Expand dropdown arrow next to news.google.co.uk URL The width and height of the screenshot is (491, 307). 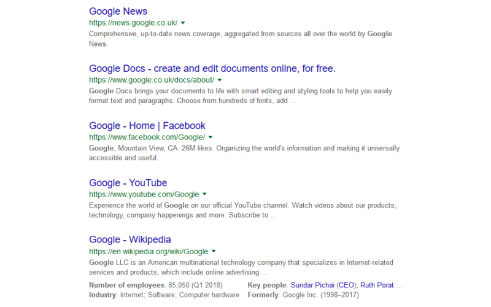pyautogui.click(x=183, y=23)
